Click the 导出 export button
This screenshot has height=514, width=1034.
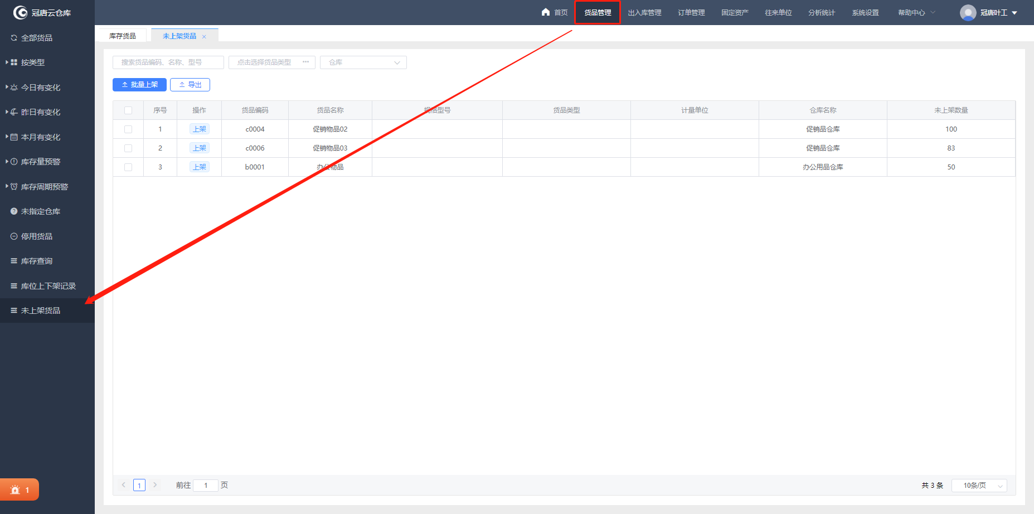pos(190,85)
